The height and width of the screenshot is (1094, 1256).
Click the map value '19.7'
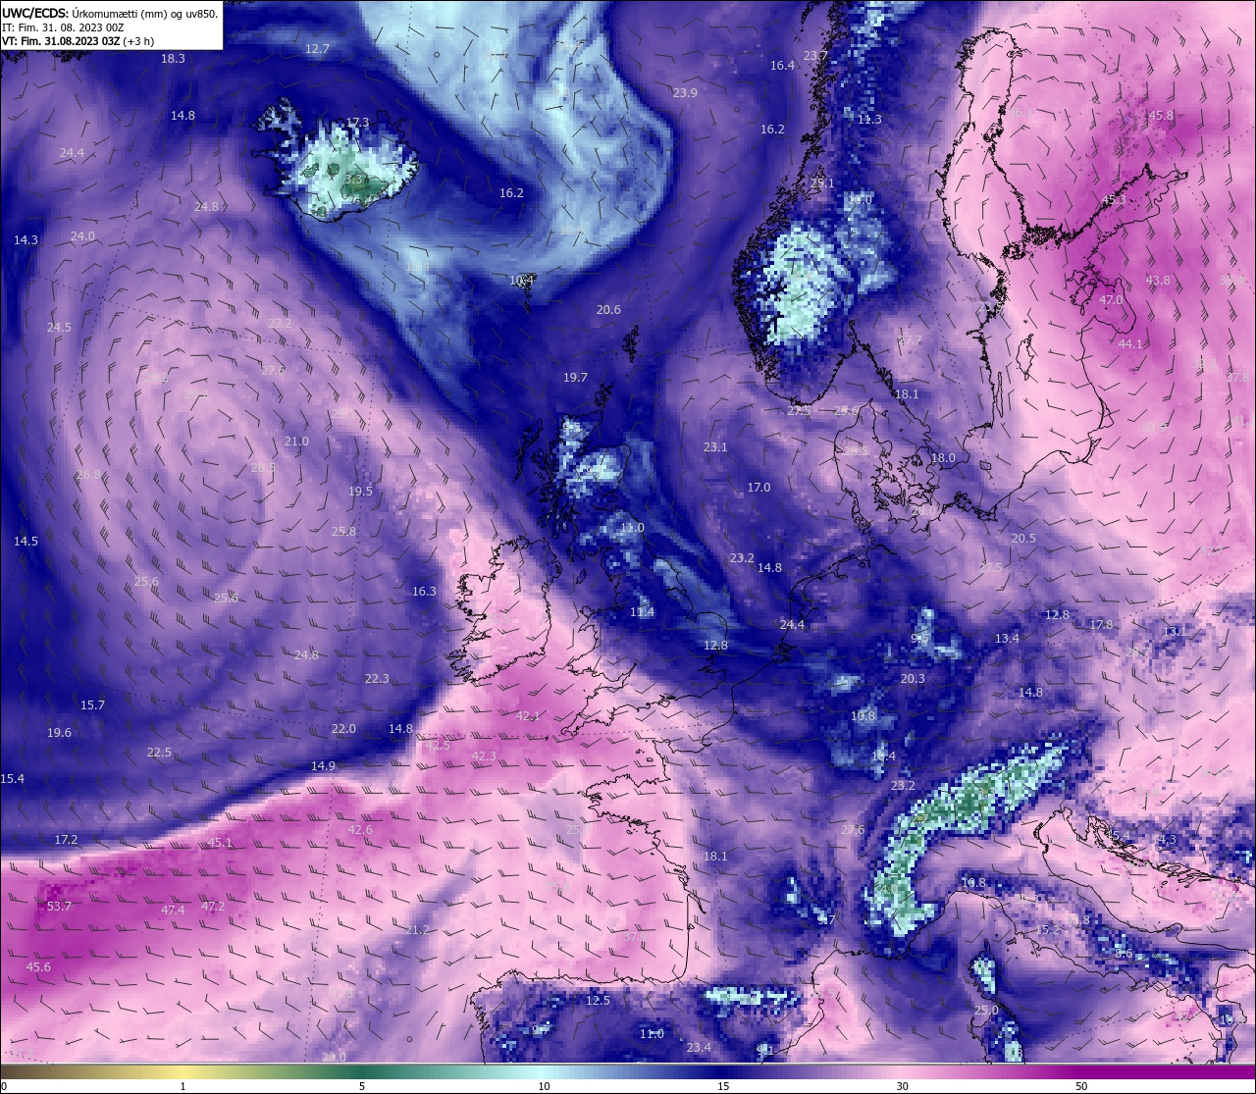(x=575, y=378)
